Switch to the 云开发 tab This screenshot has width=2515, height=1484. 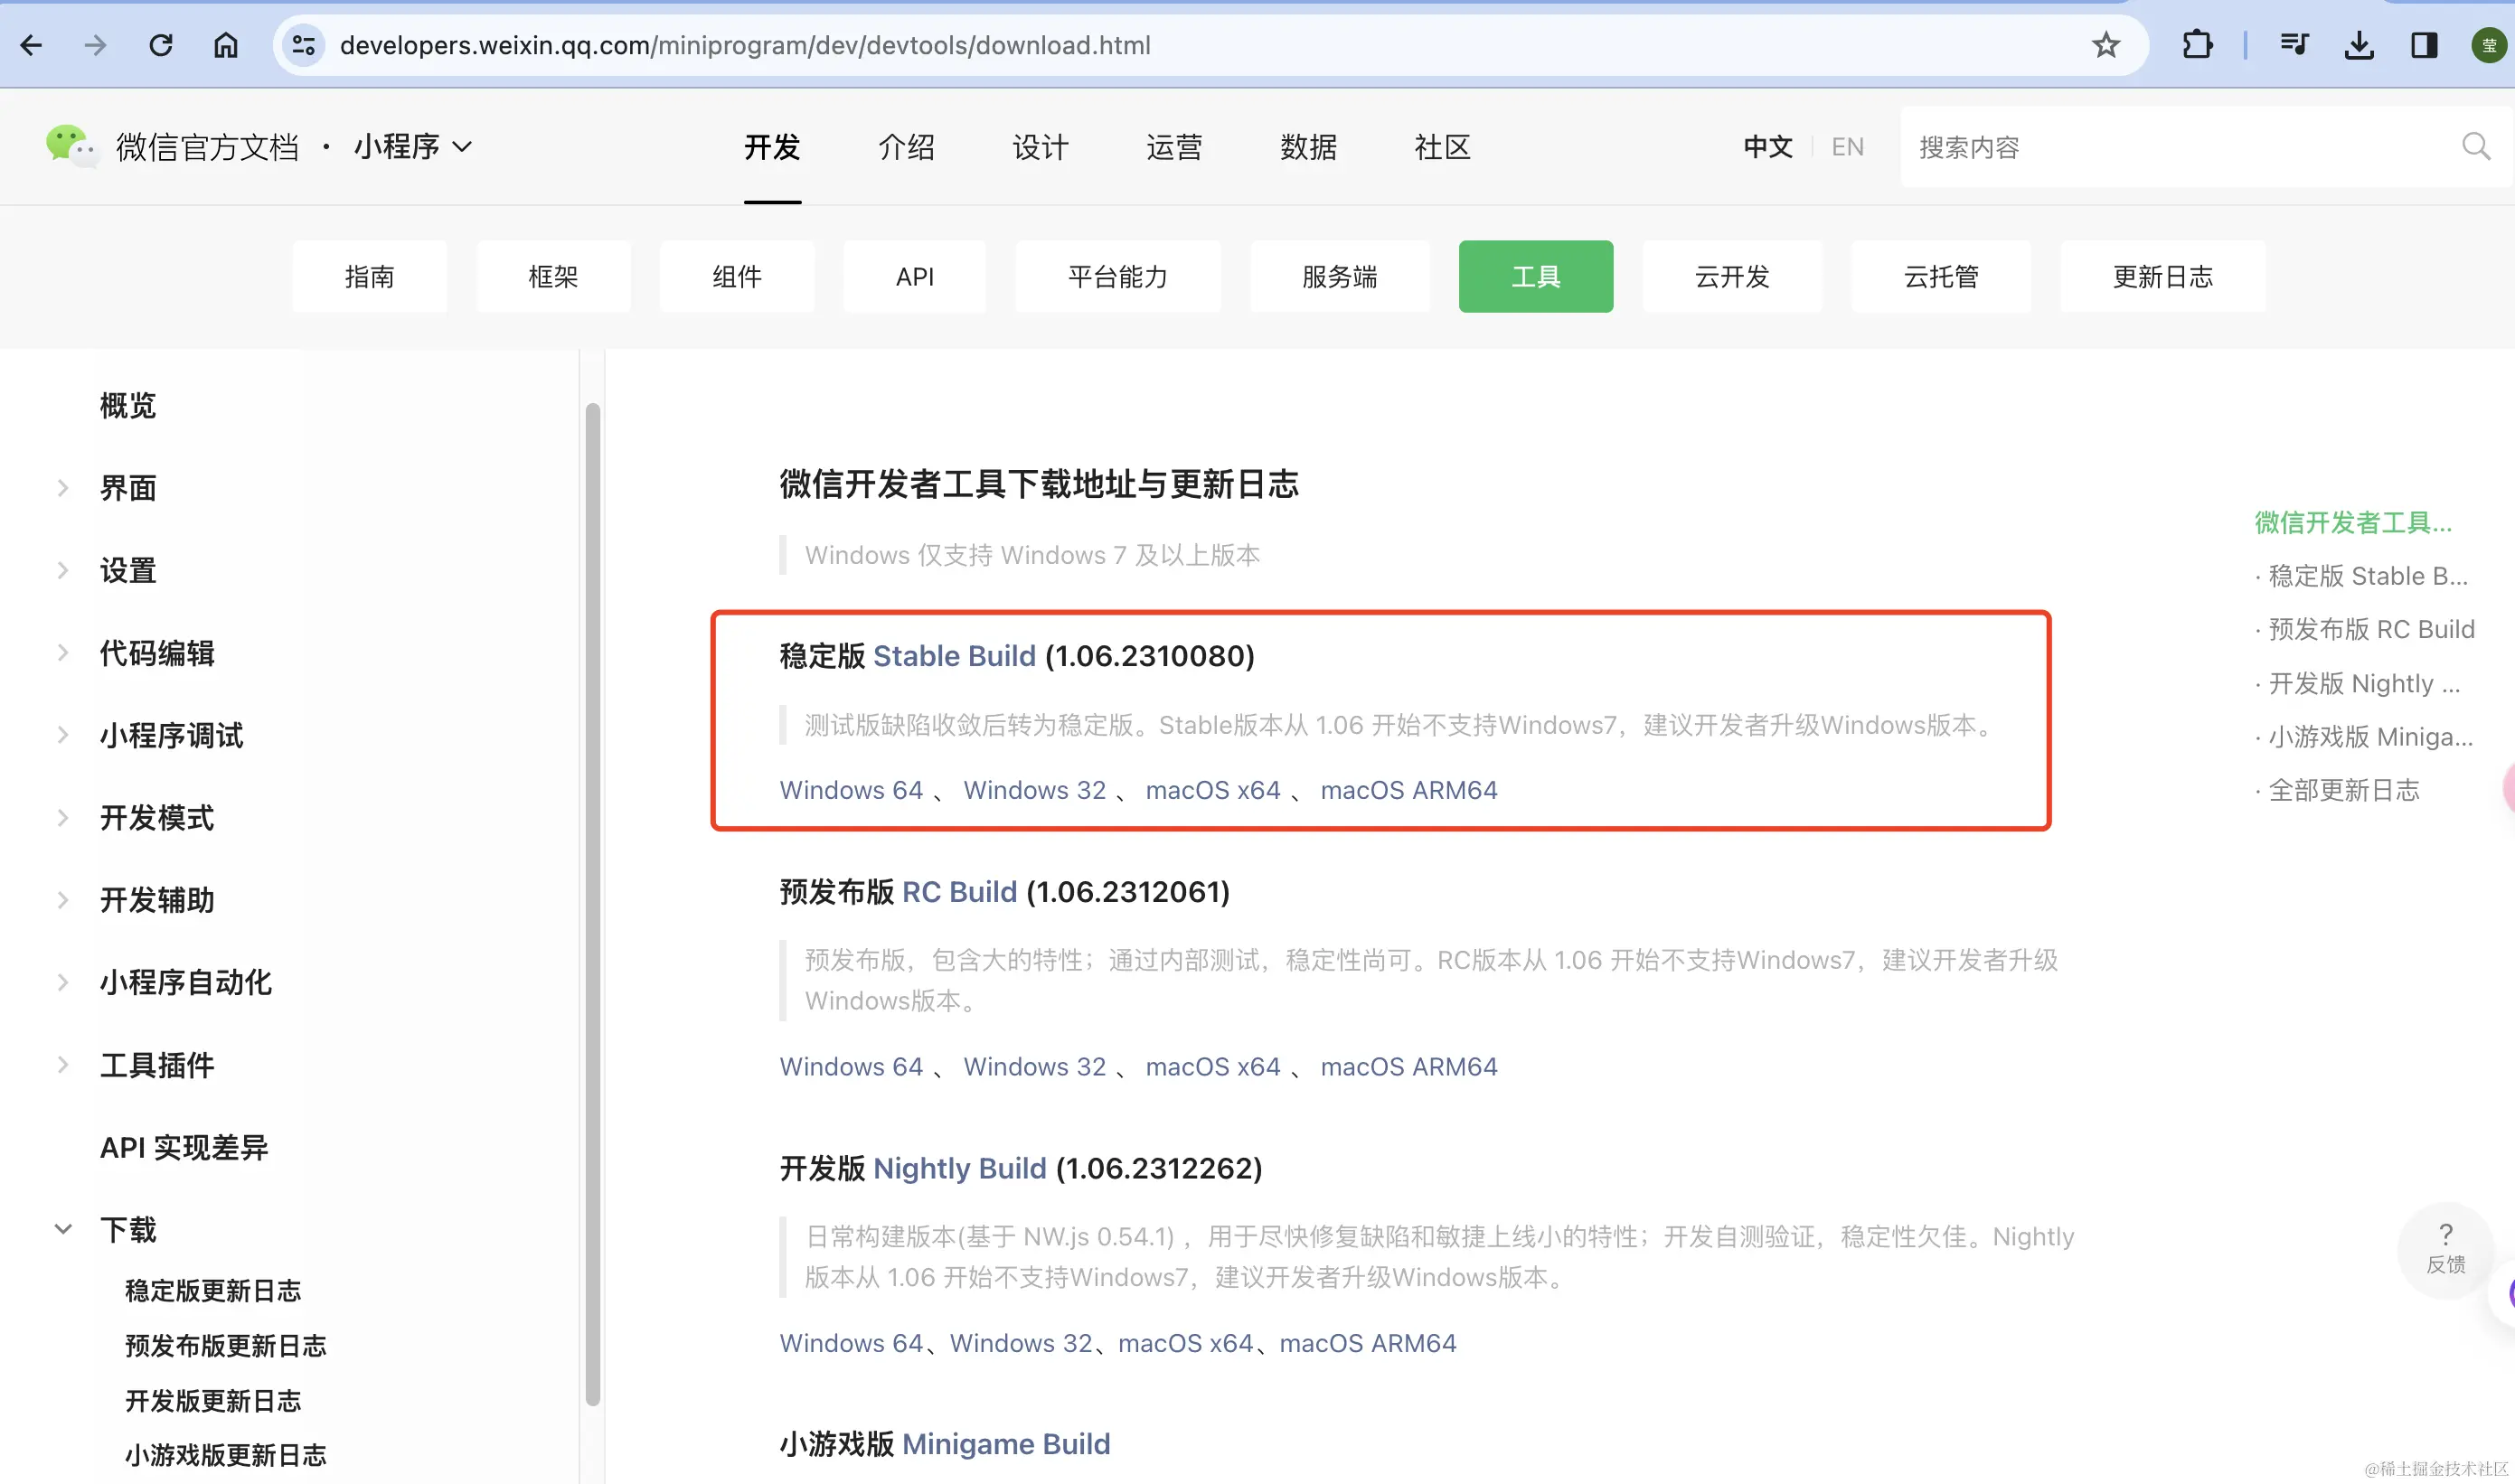[x=1732, y=276]
